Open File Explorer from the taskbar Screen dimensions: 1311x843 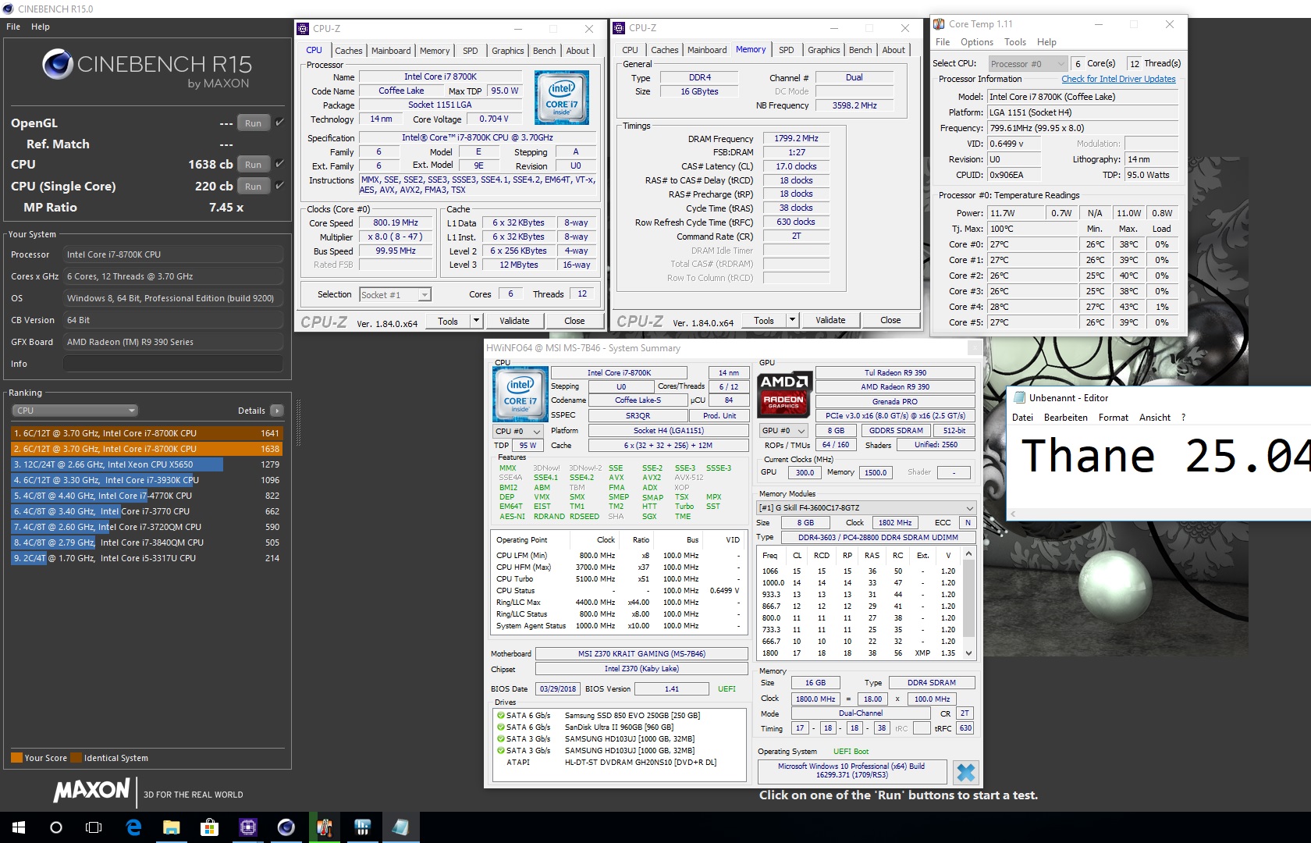(171, 827)
